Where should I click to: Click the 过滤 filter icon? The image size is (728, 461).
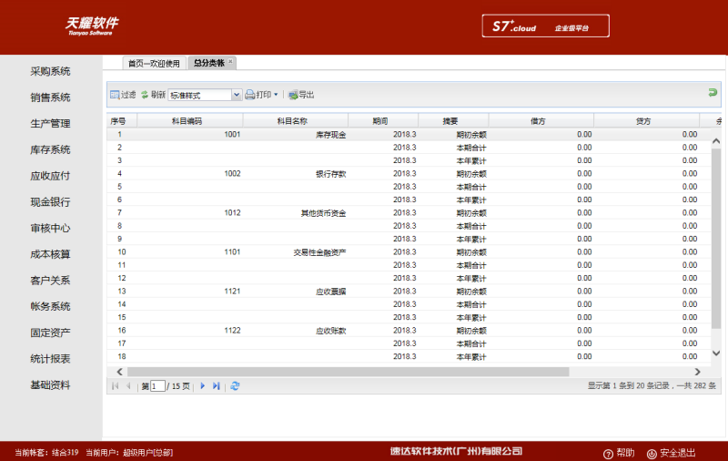tap(115, 95)
